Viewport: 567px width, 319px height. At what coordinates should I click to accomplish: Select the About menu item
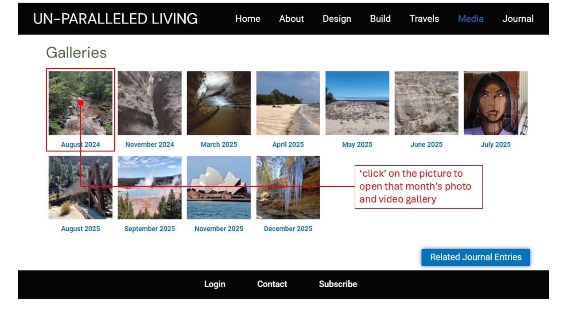coord(291,19)
